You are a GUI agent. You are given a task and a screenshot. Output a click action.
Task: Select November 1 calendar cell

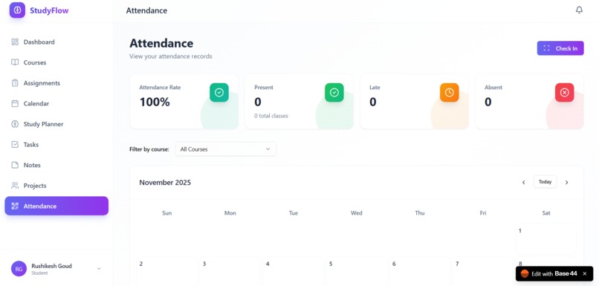tap(546, 239)
